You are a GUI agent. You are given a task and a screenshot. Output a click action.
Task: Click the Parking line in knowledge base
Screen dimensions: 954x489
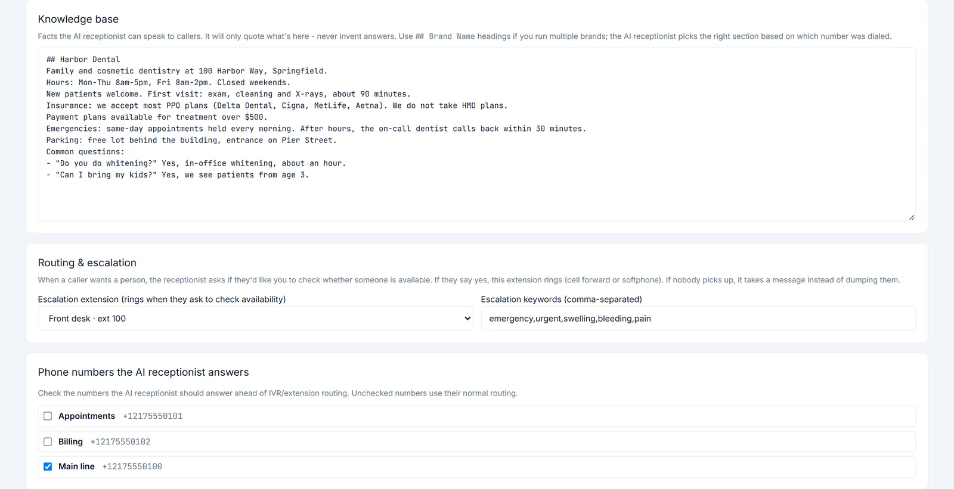[x=191, y=141]
